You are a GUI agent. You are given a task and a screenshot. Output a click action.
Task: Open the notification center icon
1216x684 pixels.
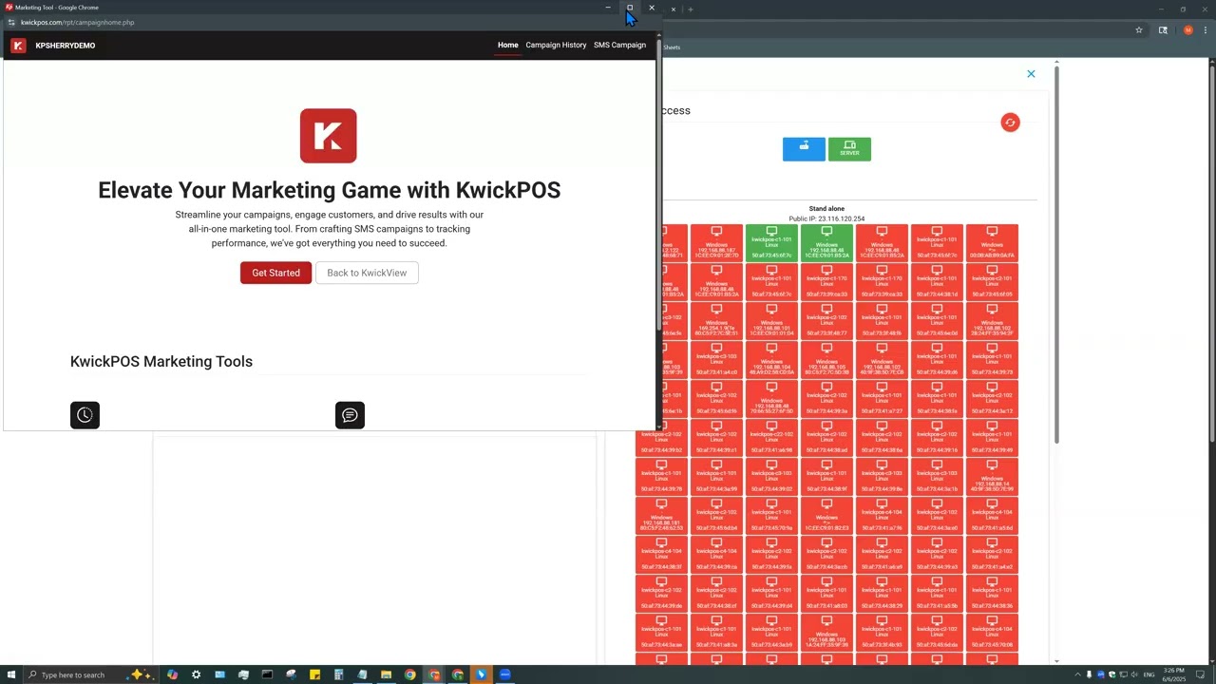click(x=1200, y=674)
